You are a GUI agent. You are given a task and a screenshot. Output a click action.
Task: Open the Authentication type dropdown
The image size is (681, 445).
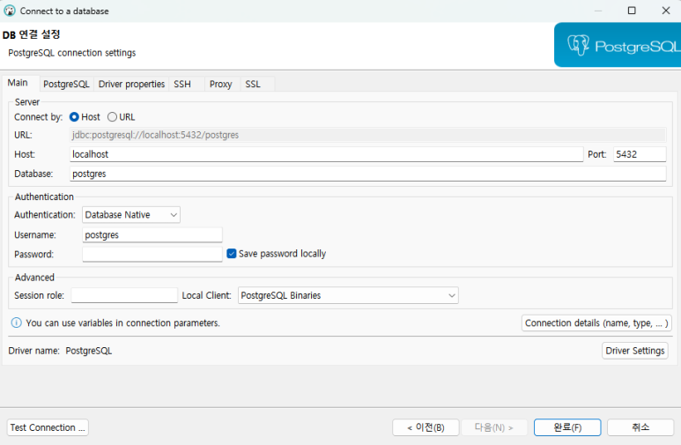coord(131,215)
